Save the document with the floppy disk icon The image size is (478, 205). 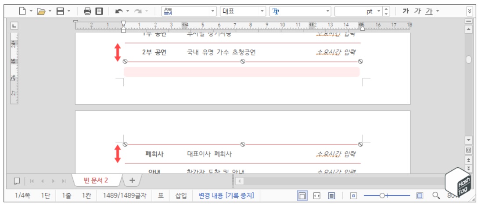(x=61, y=11)
